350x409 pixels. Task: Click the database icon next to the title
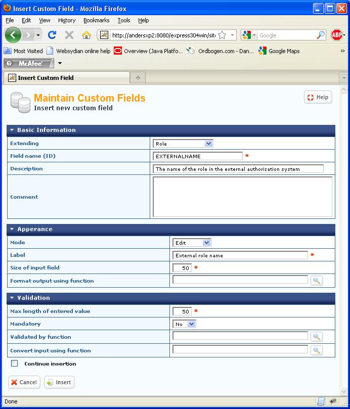coord(20,103)
